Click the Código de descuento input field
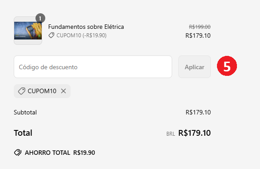 pyautogui.click(x=93, y=67)
